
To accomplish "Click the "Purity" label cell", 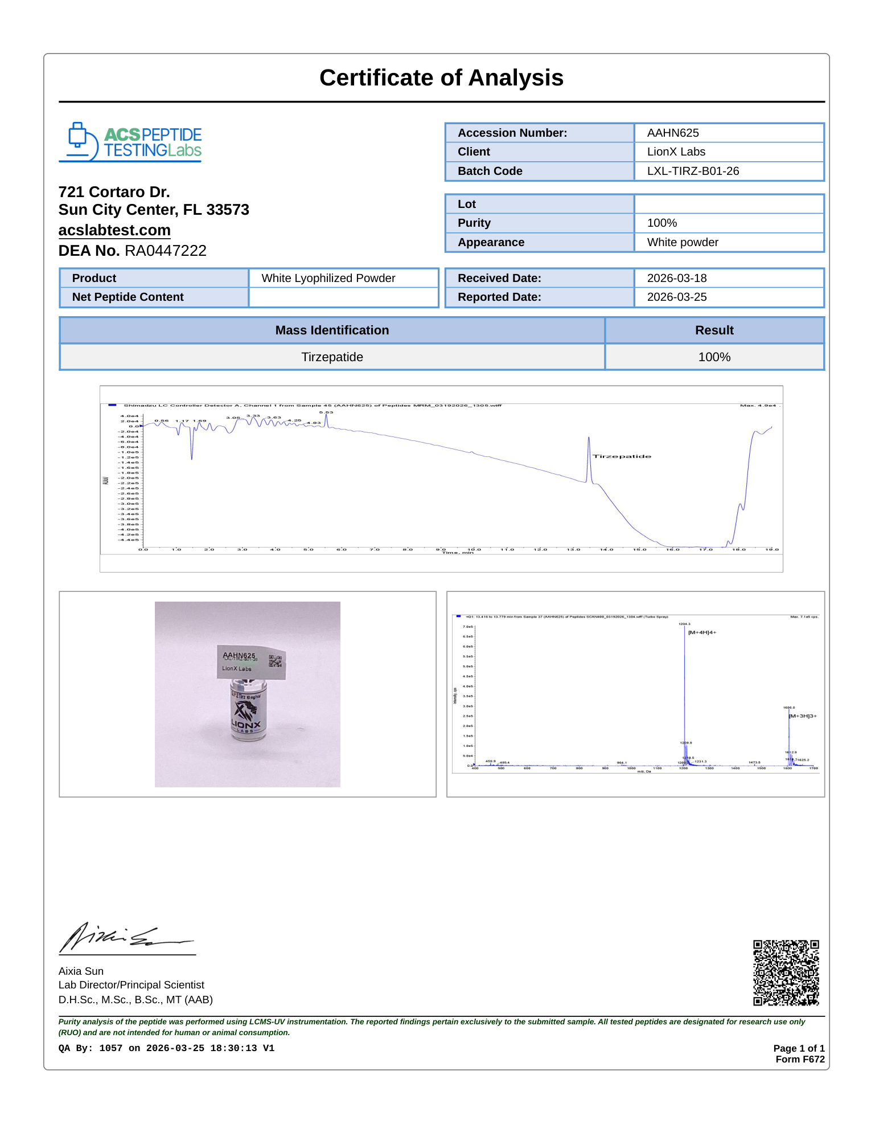I will point(540,223).
